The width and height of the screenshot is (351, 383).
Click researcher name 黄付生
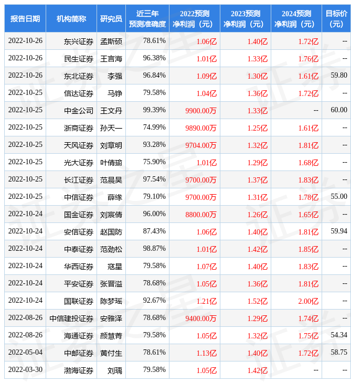point(111,354)
